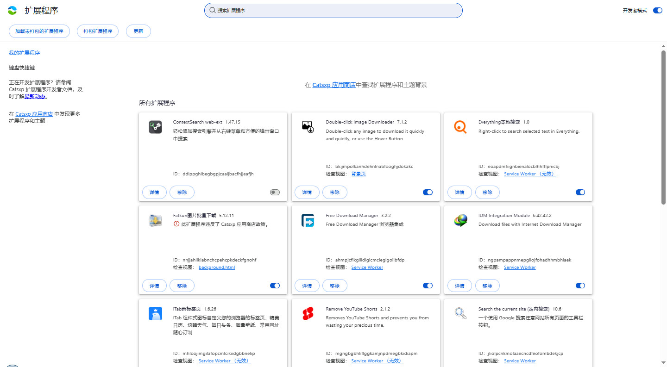Click the ContextSearch web-ext extension icon
The height and width of the screenshot is (367, 667).
155,127
